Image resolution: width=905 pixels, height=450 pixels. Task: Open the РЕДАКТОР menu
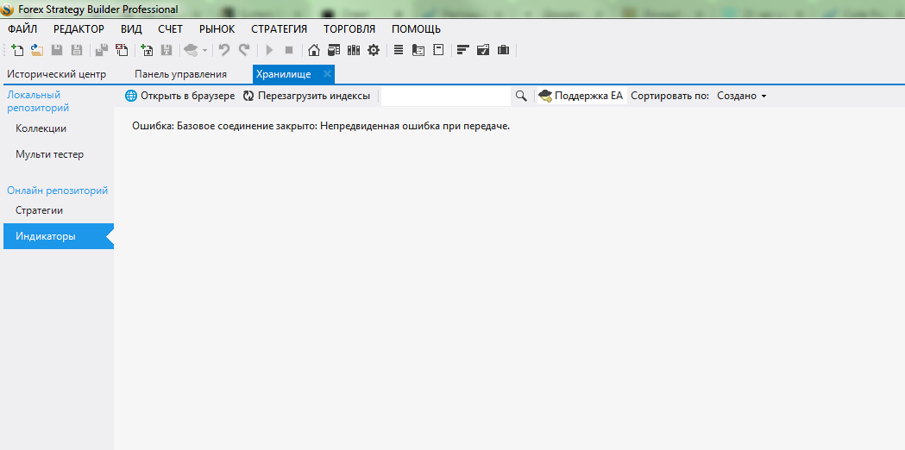click(79, 28)
